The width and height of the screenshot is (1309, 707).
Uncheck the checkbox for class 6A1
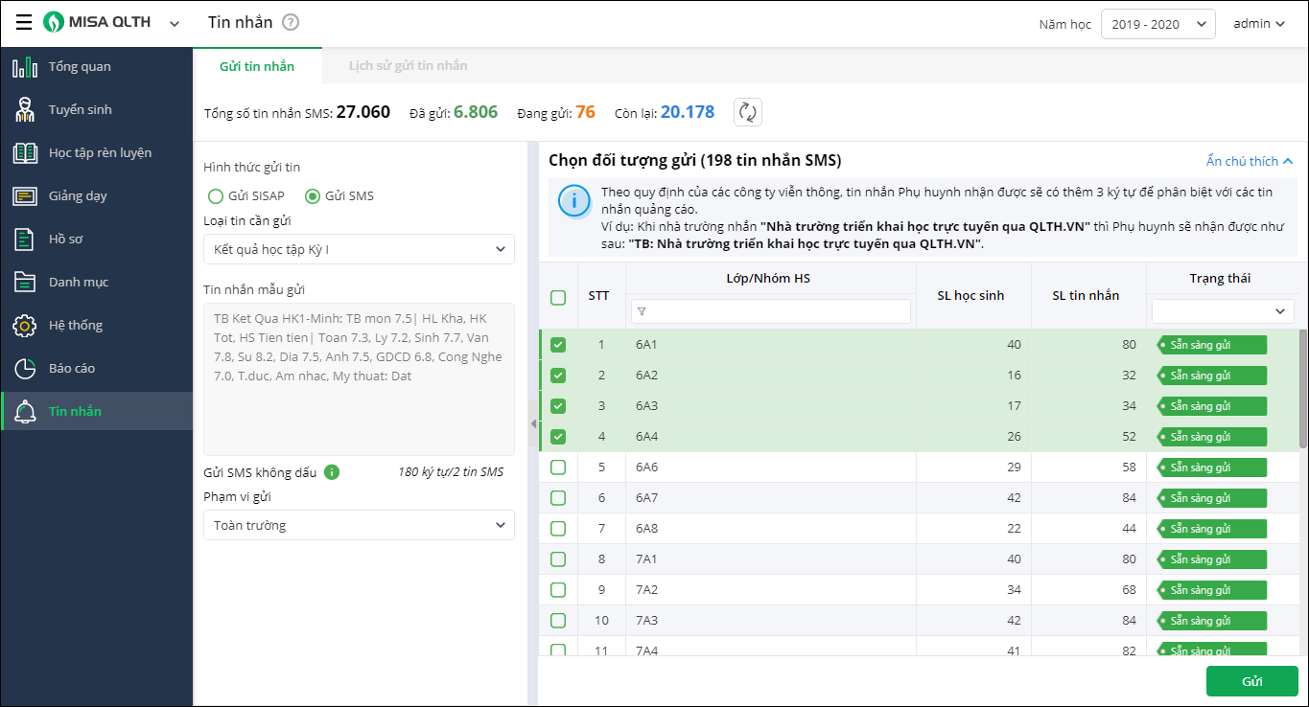tap(558, 345)
